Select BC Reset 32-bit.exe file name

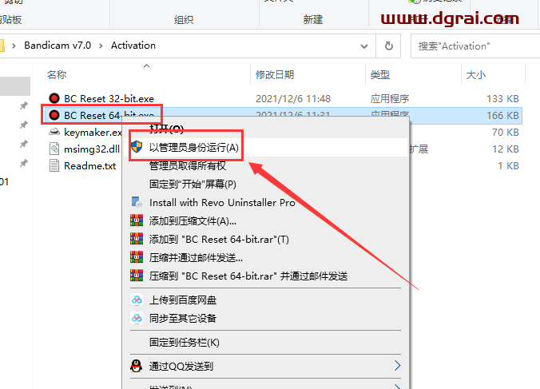(x=109, y=99)
